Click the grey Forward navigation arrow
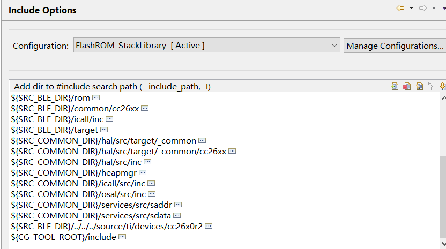 coord(423,8)
